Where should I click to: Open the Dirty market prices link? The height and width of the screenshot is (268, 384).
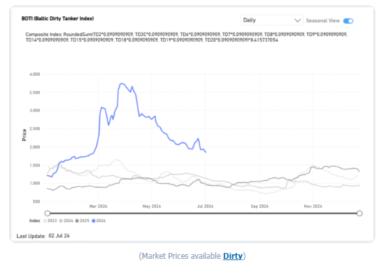pos(233,256)
